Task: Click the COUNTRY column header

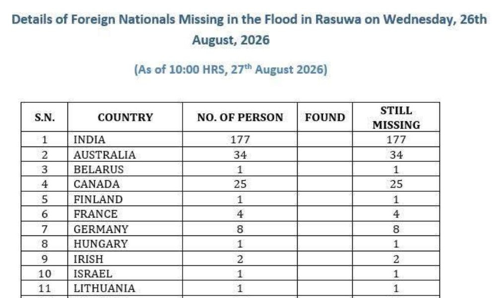Action: coord(125,117)
